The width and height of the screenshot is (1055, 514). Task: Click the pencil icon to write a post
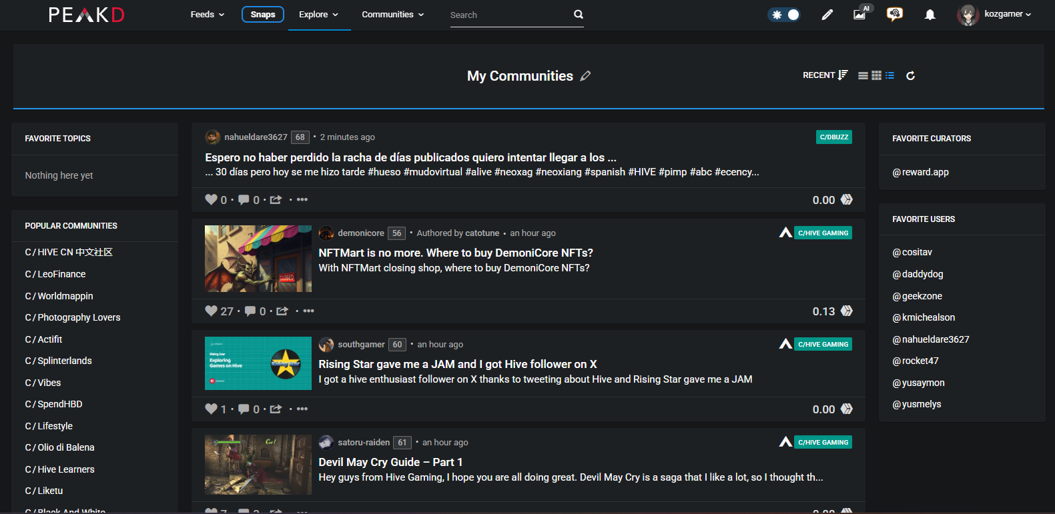tap(827, 14)
